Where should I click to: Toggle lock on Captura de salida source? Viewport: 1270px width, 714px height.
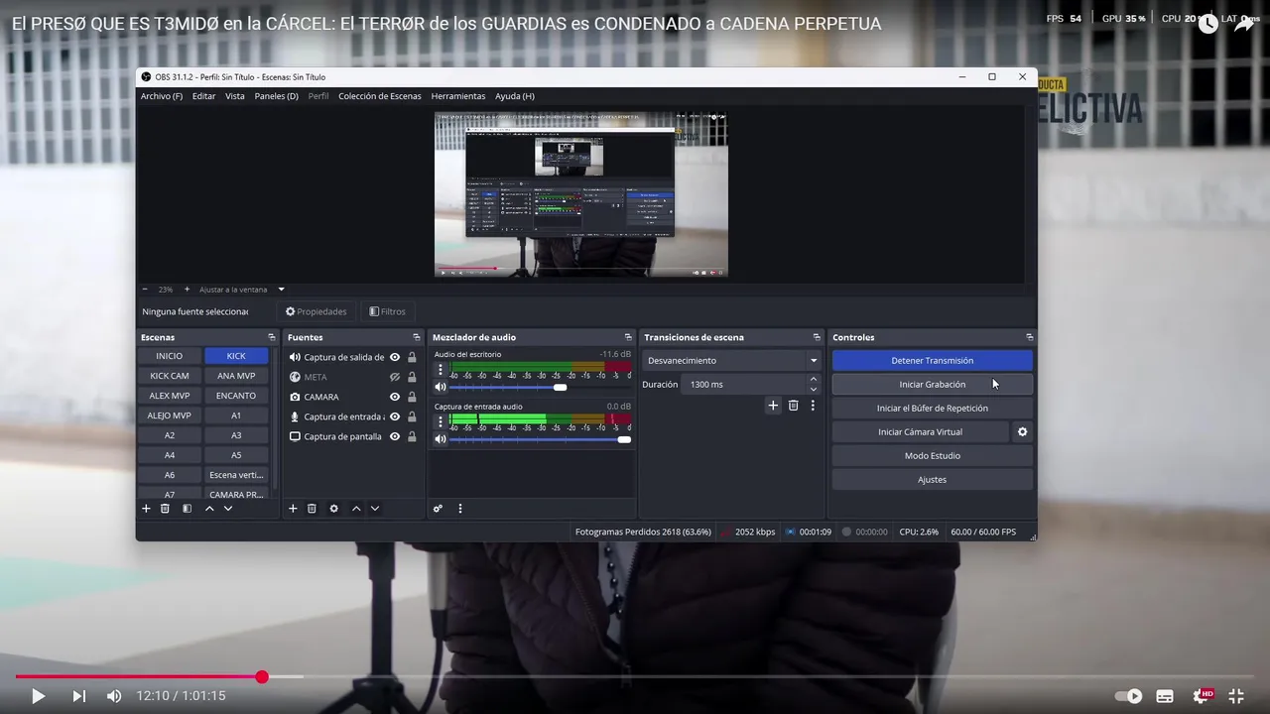click(x=412, y=357)
